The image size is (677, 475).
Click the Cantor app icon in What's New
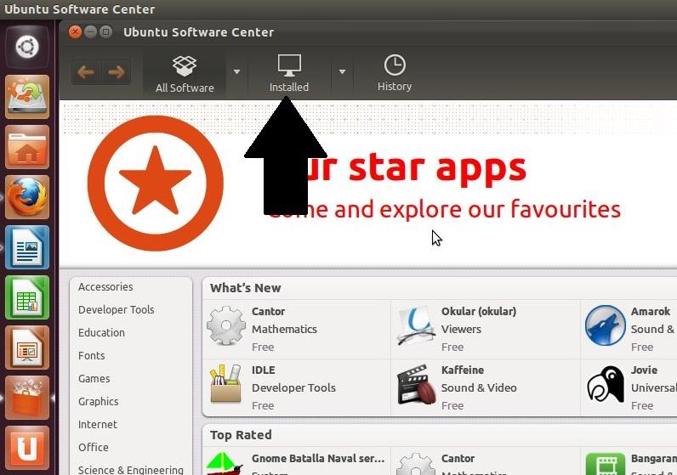[226, 328]
